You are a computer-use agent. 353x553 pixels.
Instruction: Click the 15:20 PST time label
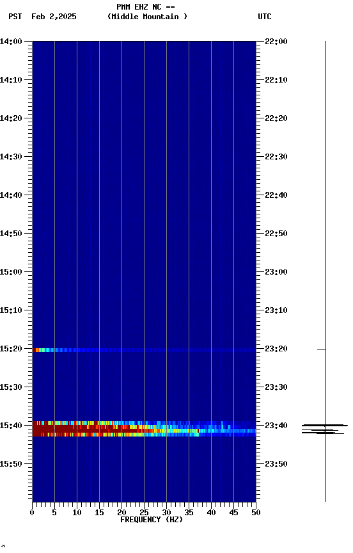click(11, 349)
